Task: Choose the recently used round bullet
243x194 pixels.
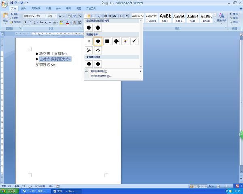Action: pos(89,27)
